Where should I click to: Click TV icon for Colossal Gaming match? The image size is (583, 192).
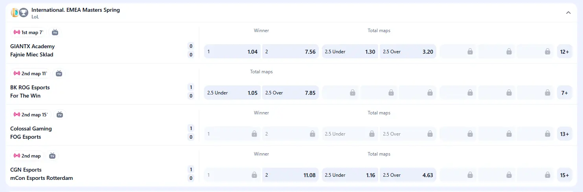[x=60, y=114]
